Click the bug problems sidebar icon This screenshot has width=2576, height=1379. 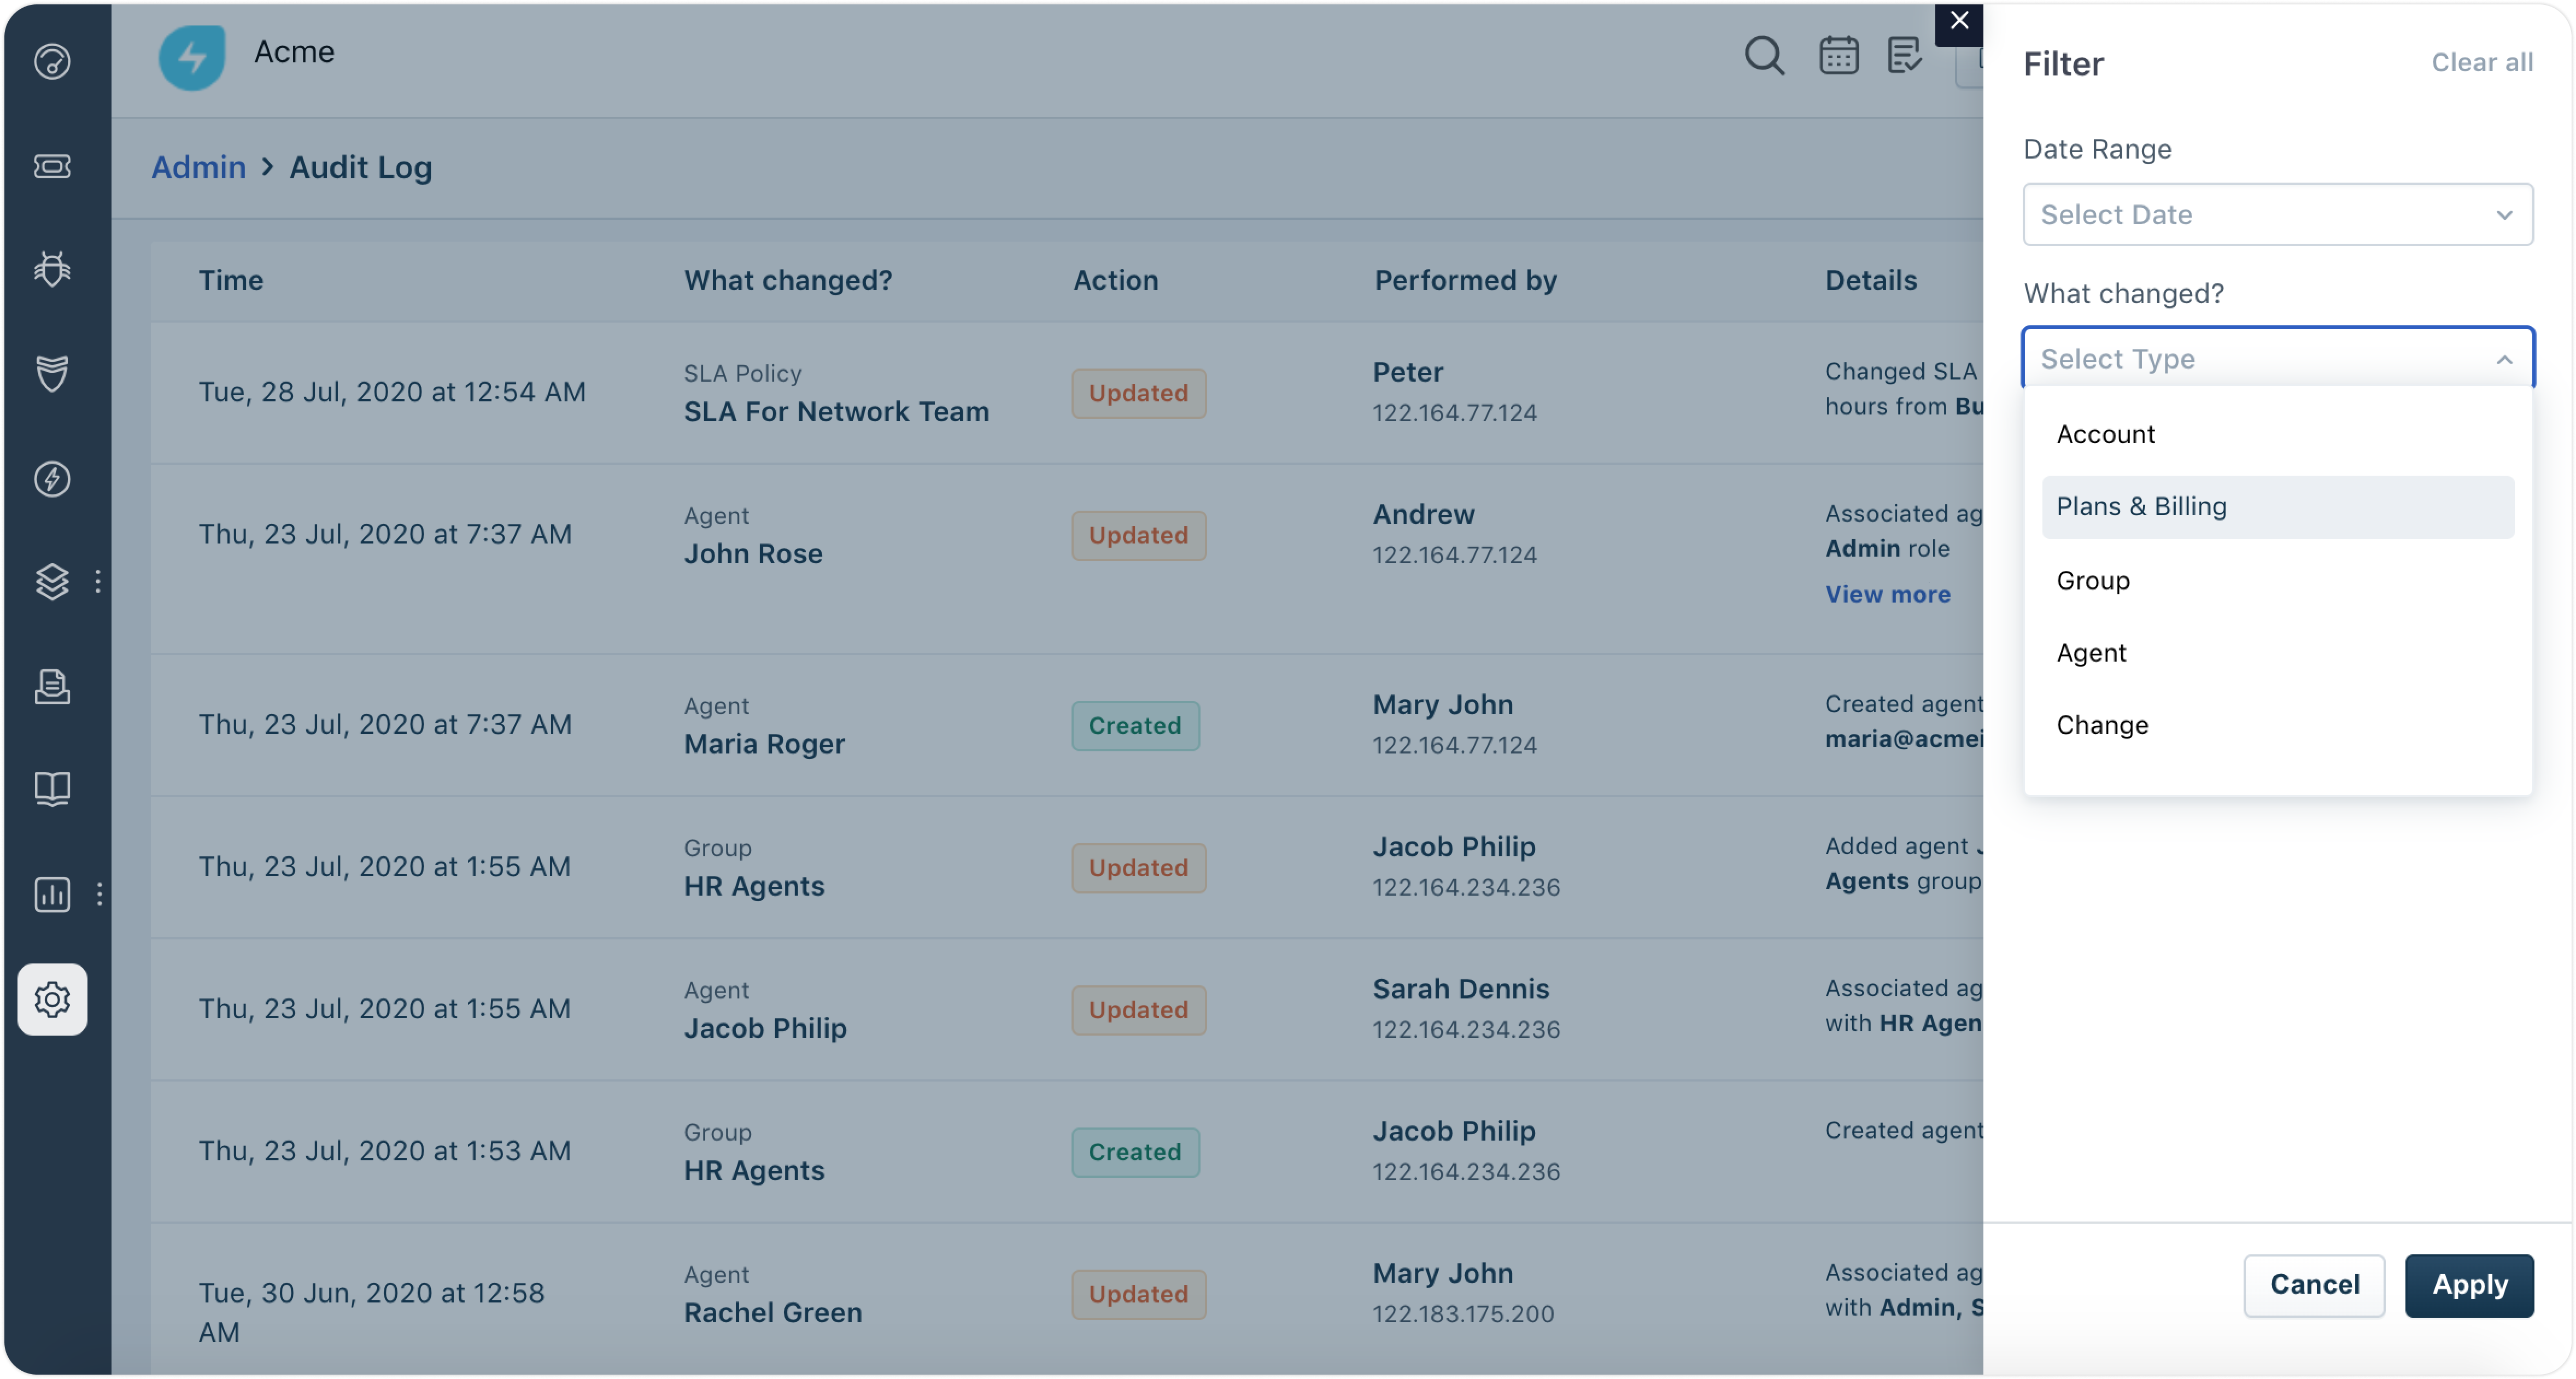coord(52,269)
